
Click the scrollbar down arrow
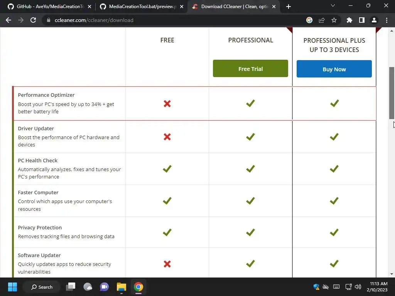(392, 274)
